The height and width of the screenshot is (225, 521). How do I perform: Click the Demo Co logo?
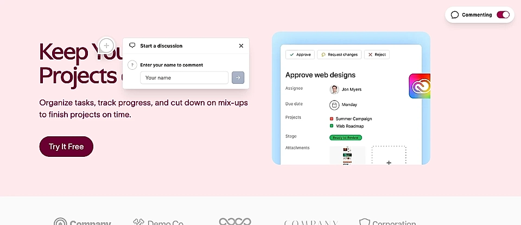click(x=158, y=222)
